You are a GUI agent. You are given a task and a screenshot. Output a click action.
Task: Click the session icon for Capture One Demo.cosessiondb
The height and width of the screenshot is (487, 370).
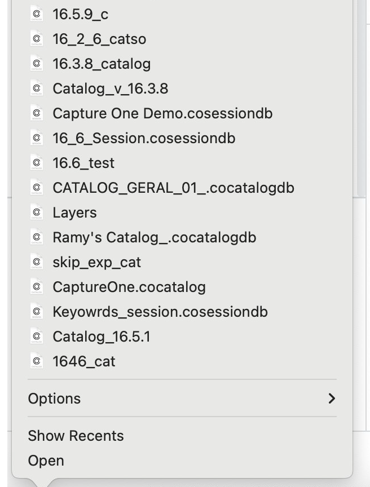coord(37,113)
